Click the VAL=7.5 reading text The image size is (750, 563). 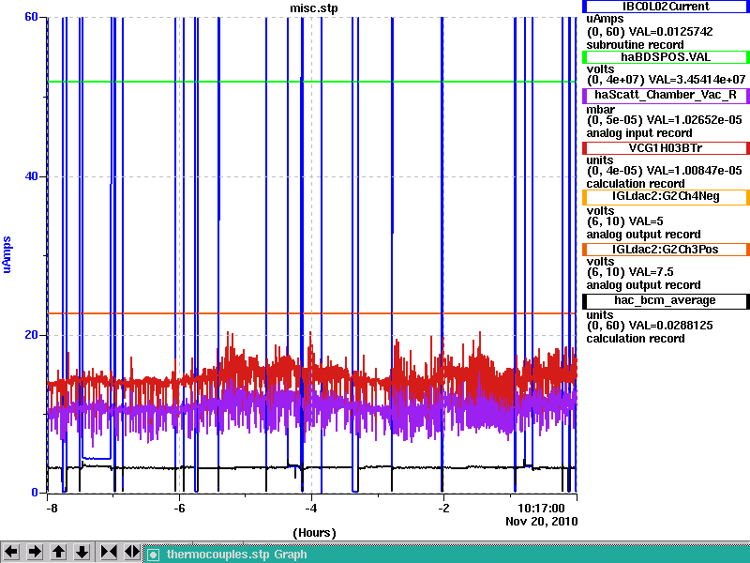click(651, 272)
